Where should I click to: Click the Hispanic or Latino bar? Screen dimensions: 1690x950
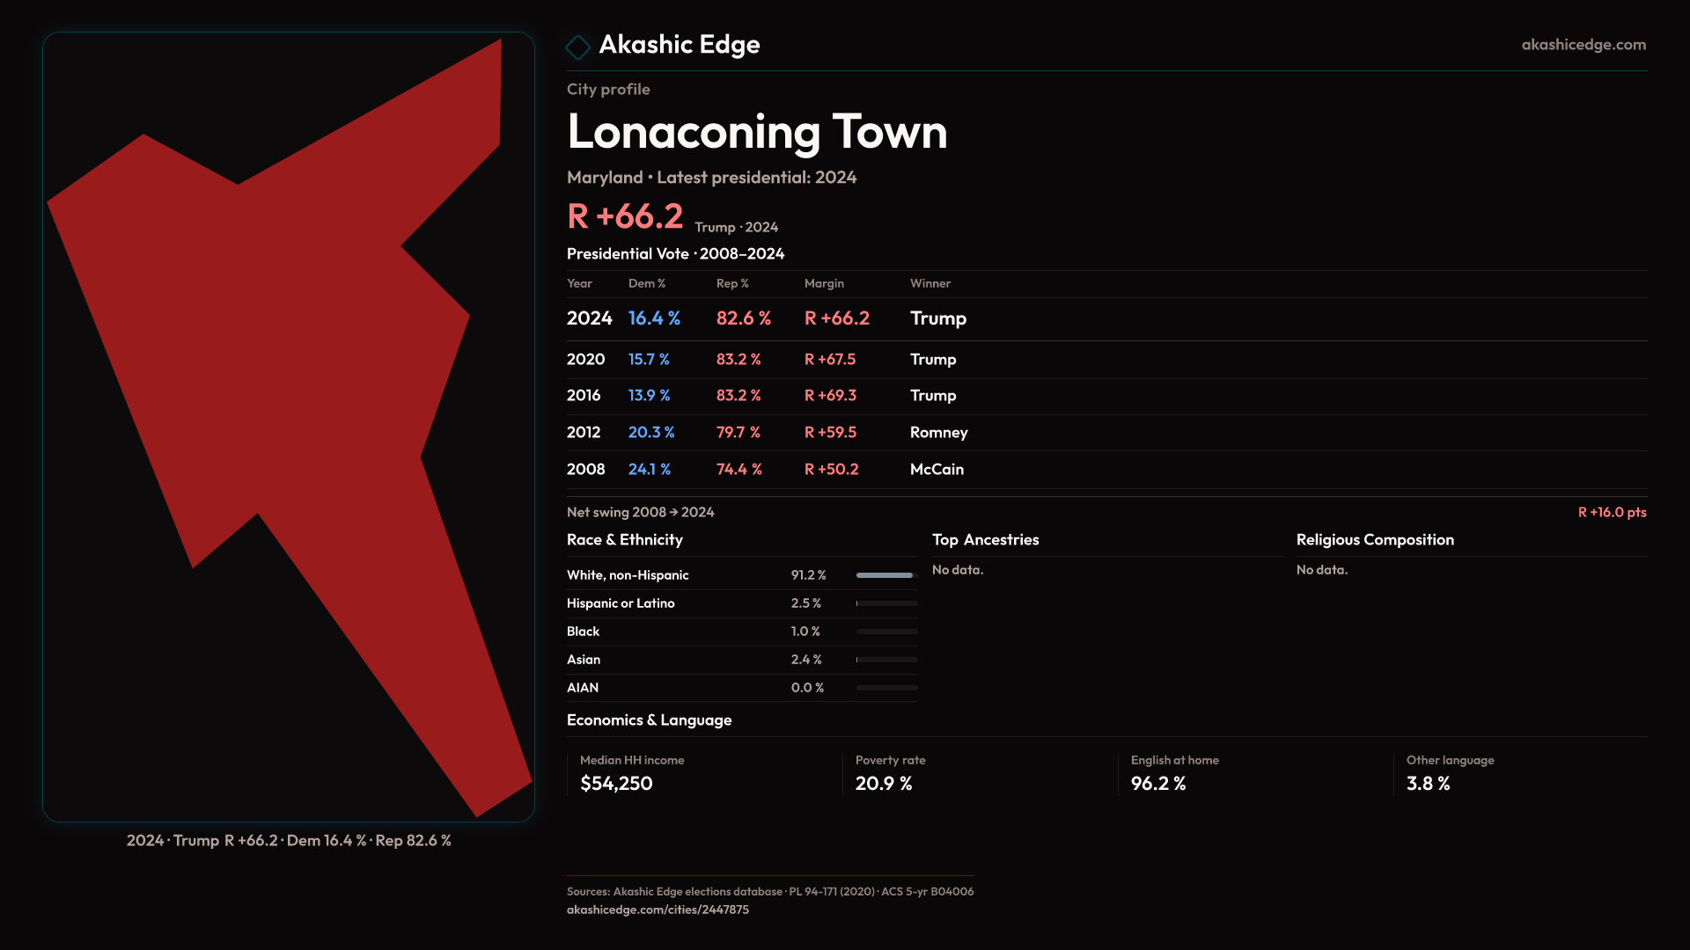click(885, 603)
